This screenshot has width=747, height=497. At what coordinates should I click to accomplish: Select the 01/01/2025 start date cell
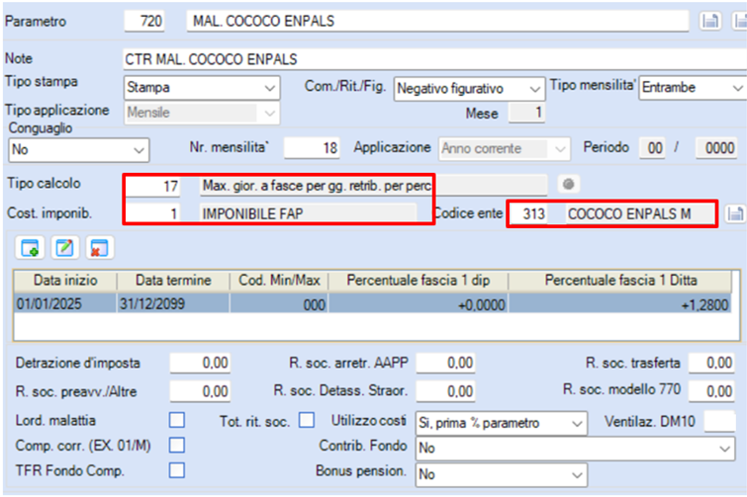(x=65, y=303)
